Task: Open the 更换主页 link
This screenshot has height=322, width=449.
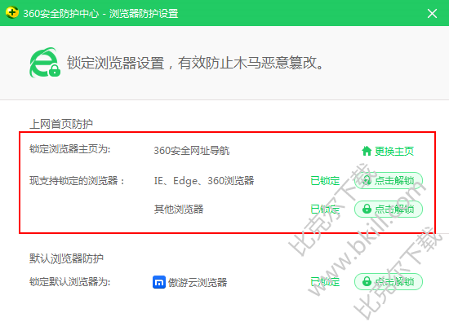Action: pos(394,151)
